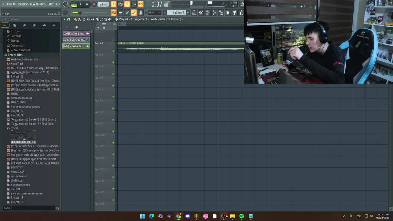393x221 pixels.
Task: Add a new pattern with plus button
Action: [x=188, y=13]
